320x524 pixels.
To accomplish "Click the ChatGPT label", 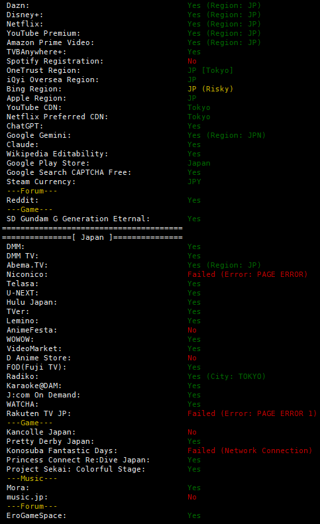I will 25,127.
